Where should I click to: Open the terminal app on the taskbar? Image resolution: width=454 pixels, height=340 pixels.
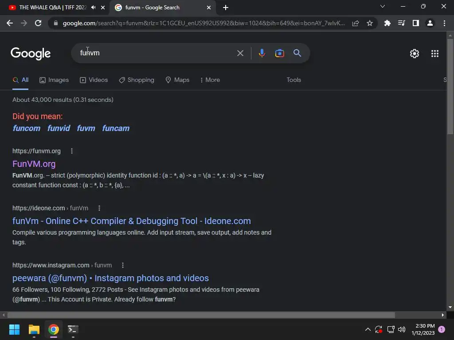73,329
